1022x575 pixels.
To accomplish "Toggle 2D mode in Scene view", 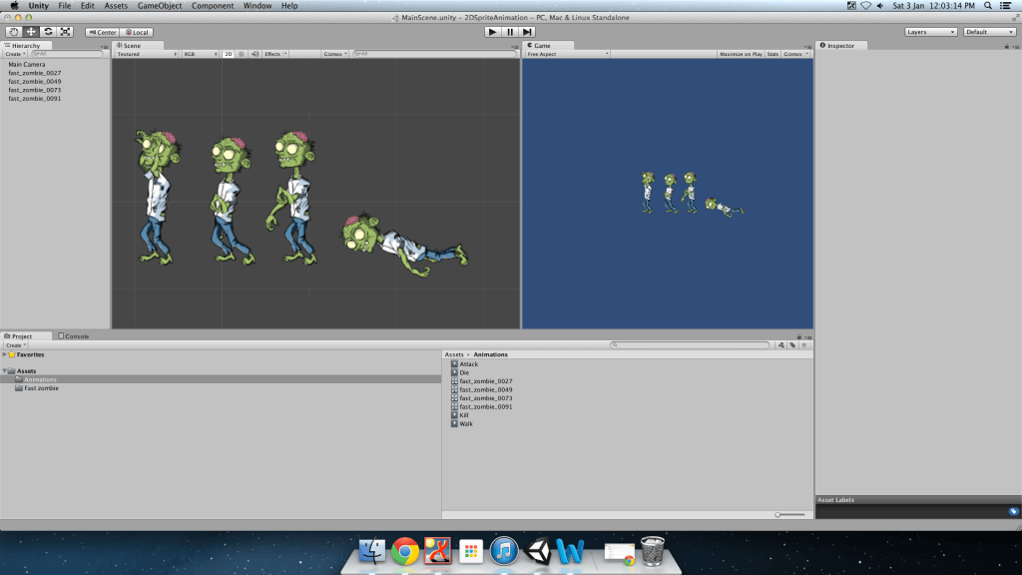I will tap(229, 54).
